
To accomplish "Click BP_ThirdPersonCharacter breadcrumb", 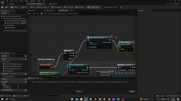I will tap(55, 14).
